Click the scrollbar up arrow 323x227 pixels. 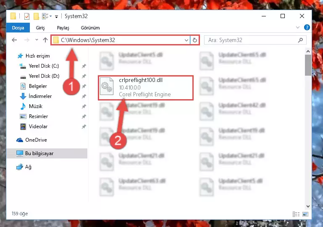[308, 51]
